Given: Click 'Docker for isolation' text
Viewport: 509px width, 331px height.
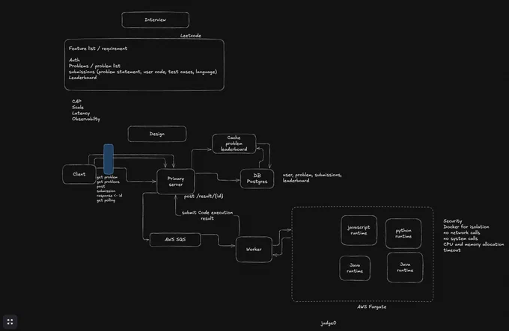Looking at the screenshot, I should [466, 226].
